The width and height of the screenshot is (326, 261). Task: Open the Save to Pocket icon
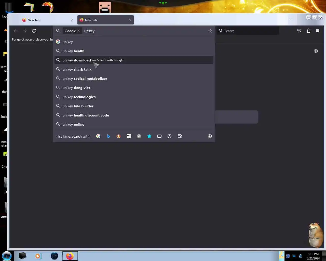coord(299,31)
